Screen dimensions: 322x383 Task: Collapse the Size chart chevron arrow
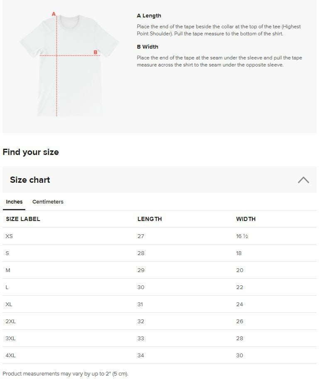tap(303, 180)
